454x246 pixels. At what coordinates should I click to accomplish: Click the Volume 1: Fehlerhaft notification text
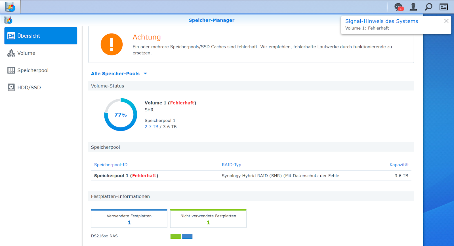(x=367, y=28)
